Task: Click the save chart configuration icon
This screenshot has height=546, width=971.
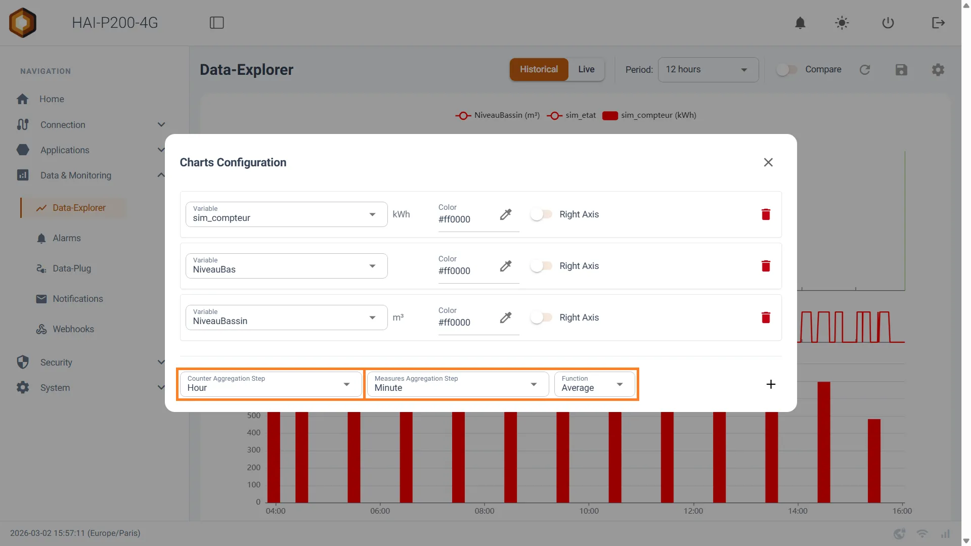Action: (901, 70)
